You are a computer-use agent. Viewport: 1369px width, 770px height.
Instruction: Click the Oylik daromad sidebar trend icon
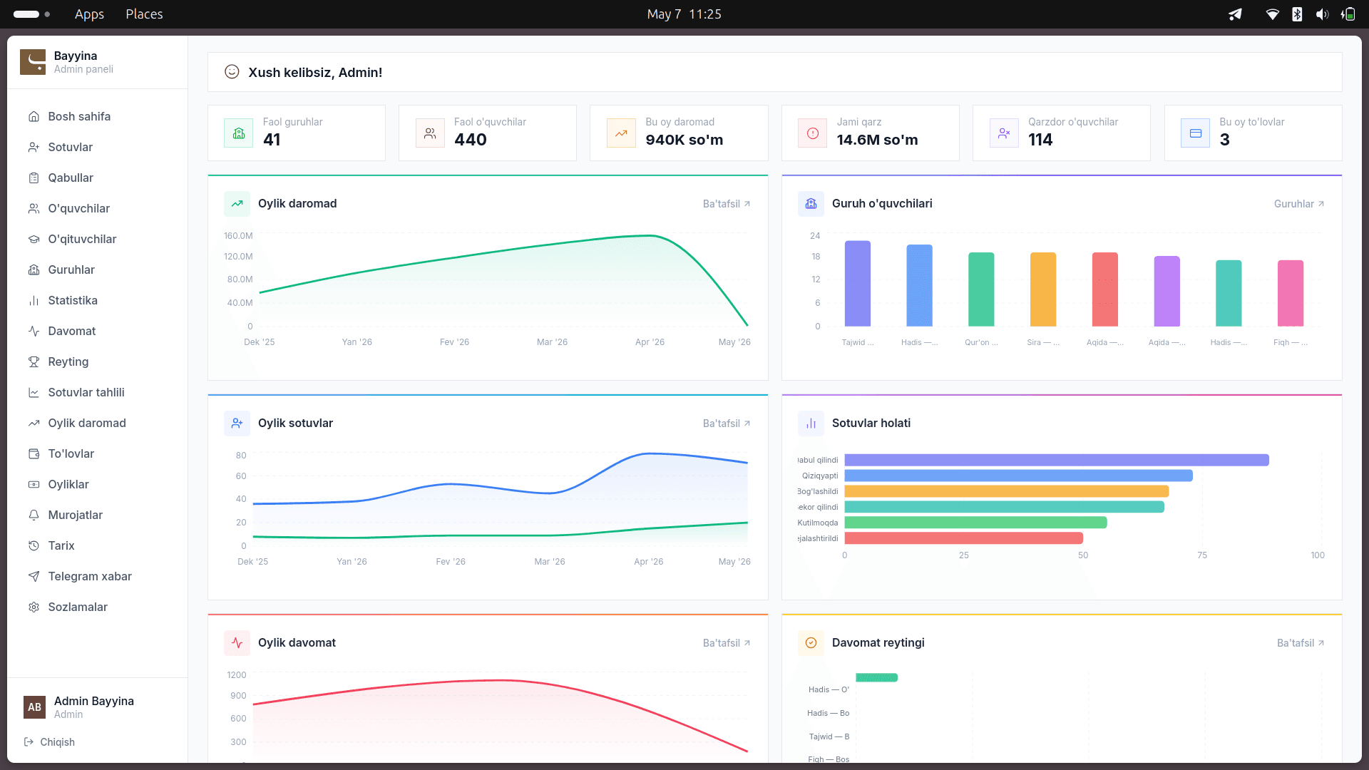[x=34, y=423]
